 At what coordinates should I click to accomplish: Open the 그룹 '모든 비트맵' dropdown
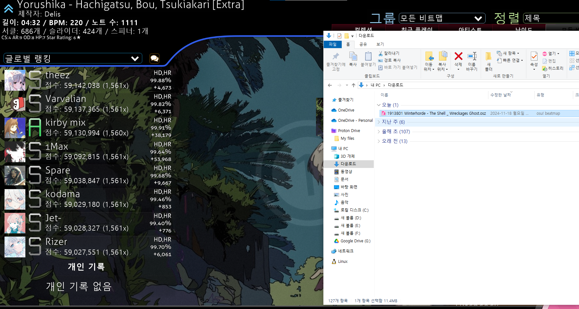(442, 18)
